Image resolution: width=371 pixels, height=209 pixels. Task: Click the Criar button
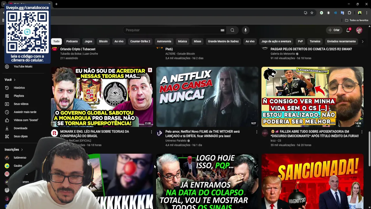[x=334, y=30]
